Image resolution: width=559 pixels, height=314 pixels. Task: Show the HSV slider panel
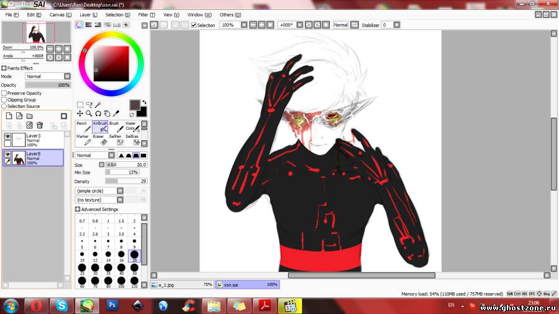(x=98, y=25)
